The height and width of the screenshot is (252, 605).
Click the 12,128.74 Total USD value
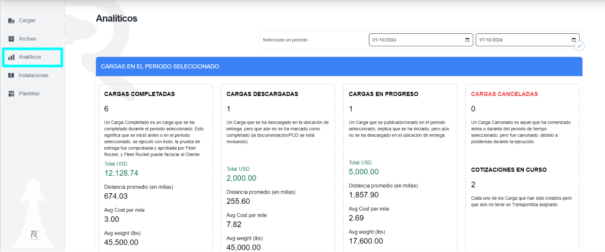coord(121,173)
